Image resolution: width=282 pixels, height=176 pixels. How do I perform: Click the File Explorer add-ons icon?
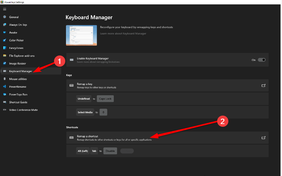5,56
